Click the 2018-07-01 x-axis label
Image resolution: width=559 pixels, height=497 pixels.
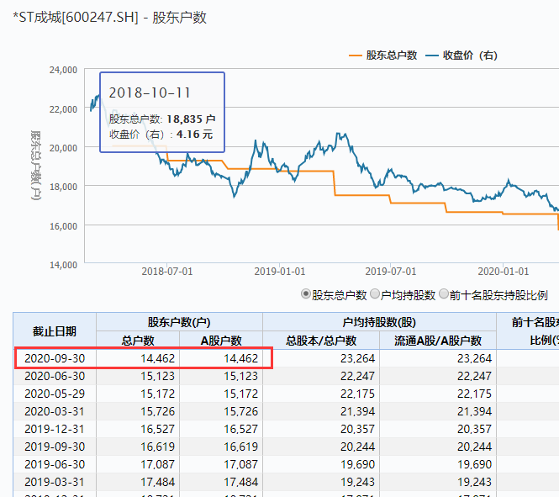[x=166, y=272]
